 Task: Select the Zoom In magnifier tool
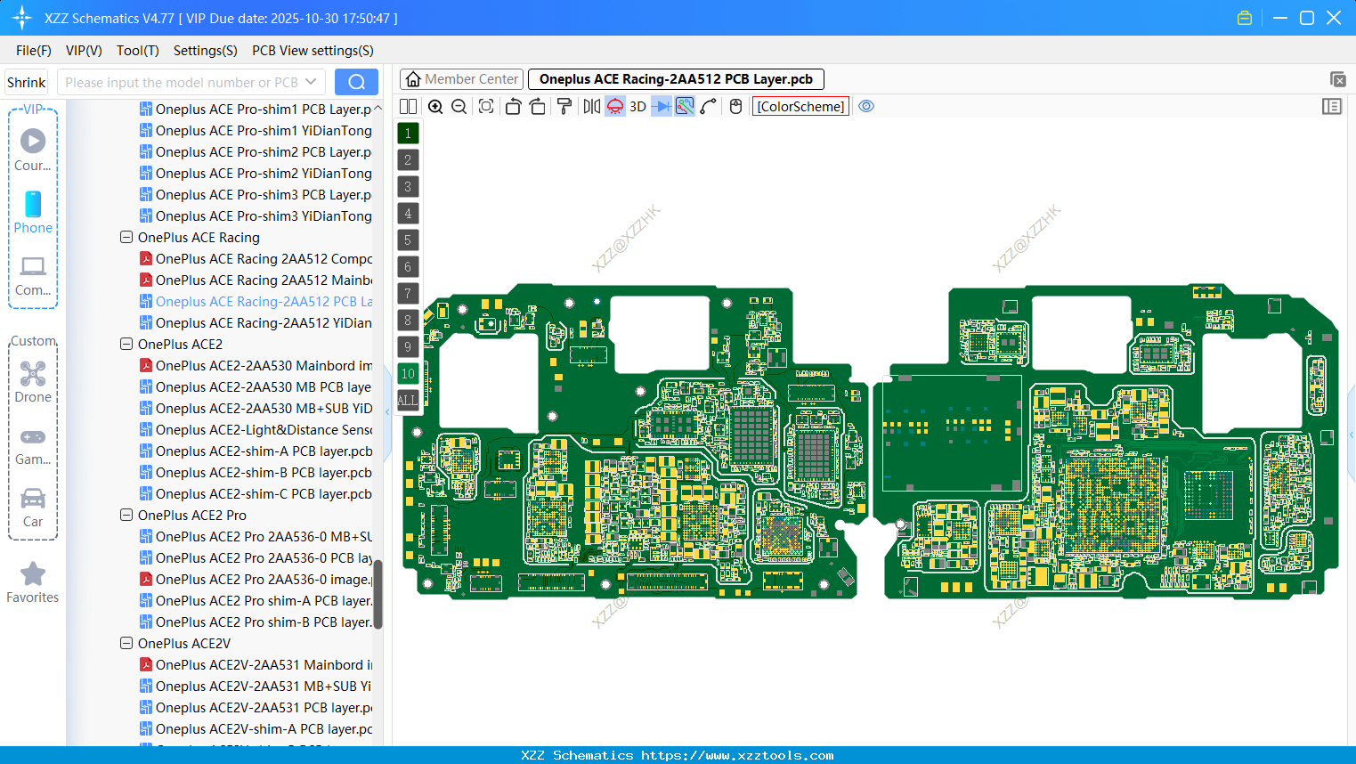[435, 106]
